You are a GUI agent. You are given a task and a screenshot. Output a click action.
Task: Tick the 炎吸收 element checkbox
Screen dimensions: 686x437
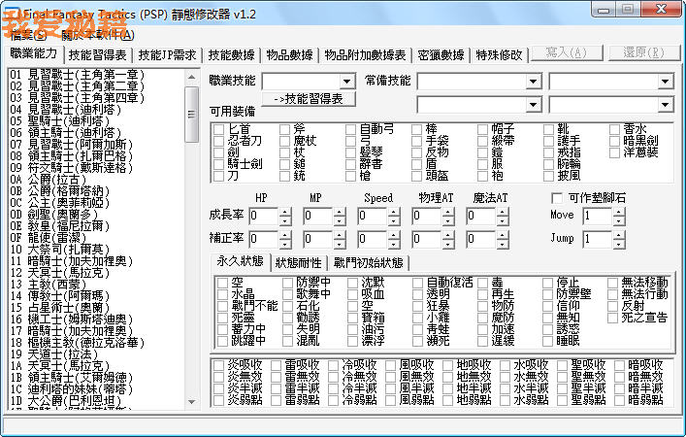click(219, 364)
